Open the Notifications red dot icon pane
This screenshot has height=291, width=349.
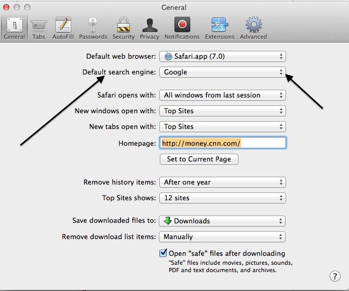[x=182, y=28]
